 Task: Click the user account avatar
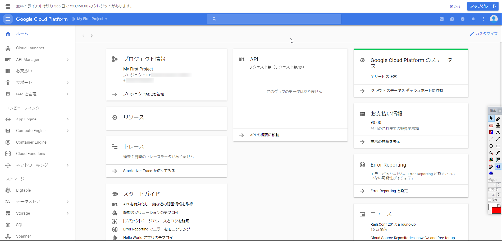(494, 19)
